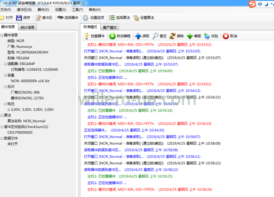This screenshot has height=197, width=274.
Task: Select the CE0:7F8000000 checksum row
Action: tap(20, 133)
